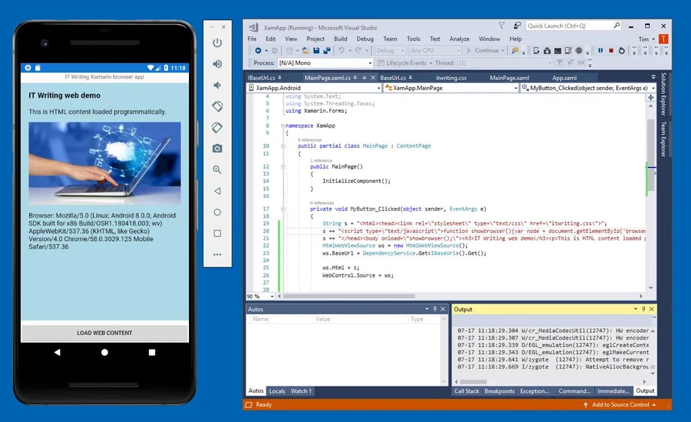Click Quick Launch search magnifier icon
The height and width of the screenshot is (422, 691).
[617, 26]
